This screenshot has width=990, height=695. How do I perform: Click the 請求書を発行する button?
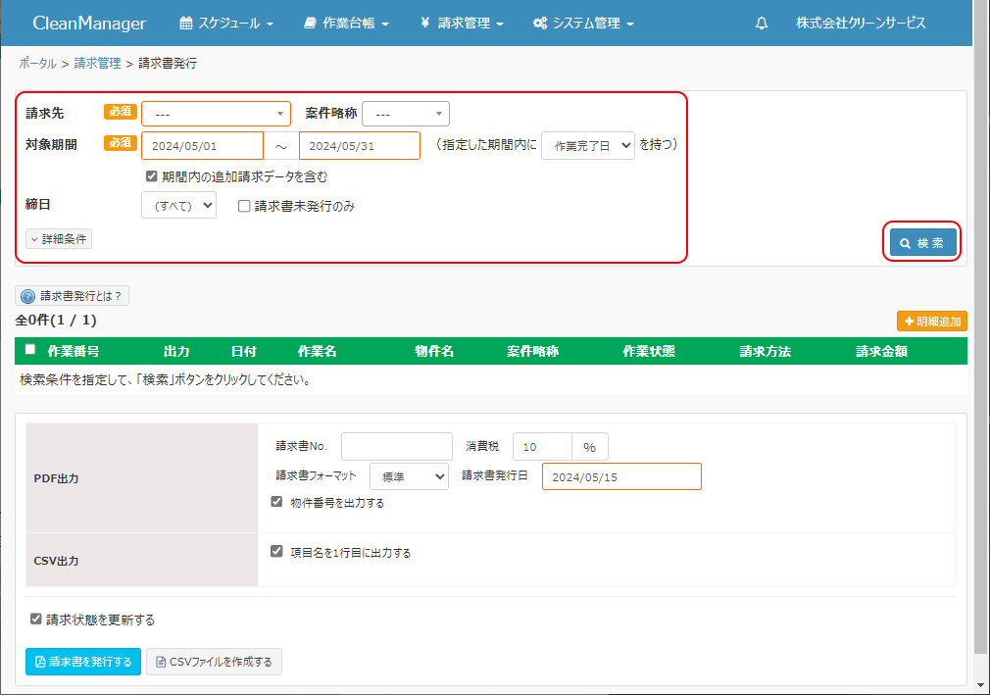point(83,662)
